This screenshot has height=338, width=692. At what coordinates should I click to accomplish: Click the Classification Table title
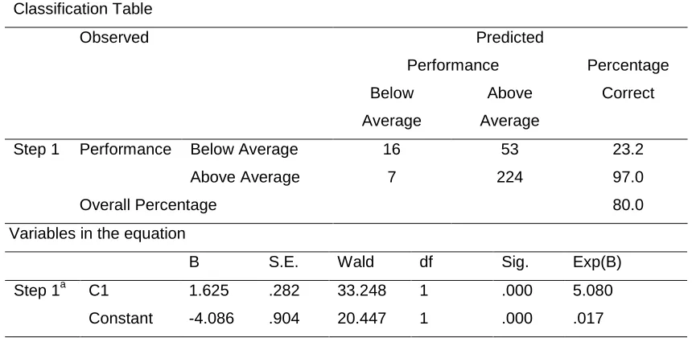coord(83,9)
